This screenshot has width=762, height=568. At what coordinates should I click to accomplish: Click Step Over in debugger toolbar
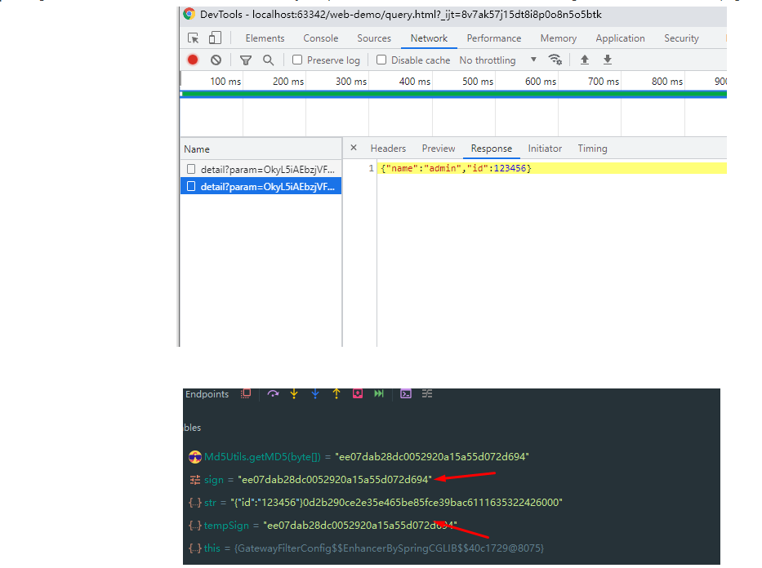tap(273, 393)
